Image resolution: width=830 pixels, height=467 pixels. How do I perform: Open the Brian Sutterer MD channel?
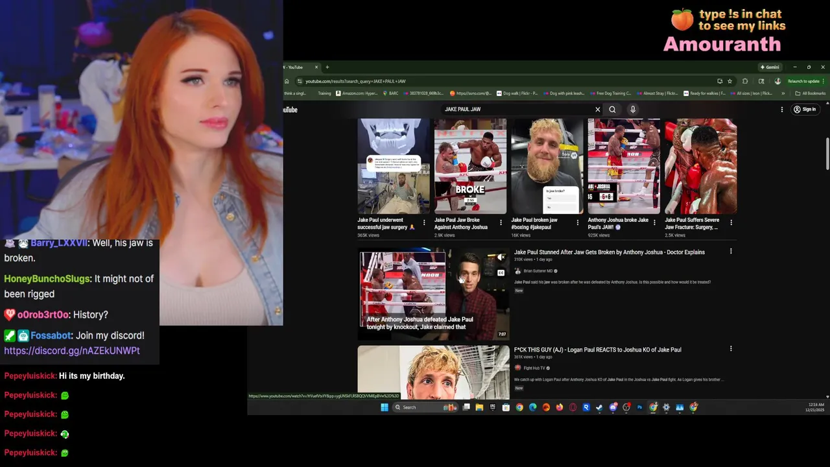(538, 271)
